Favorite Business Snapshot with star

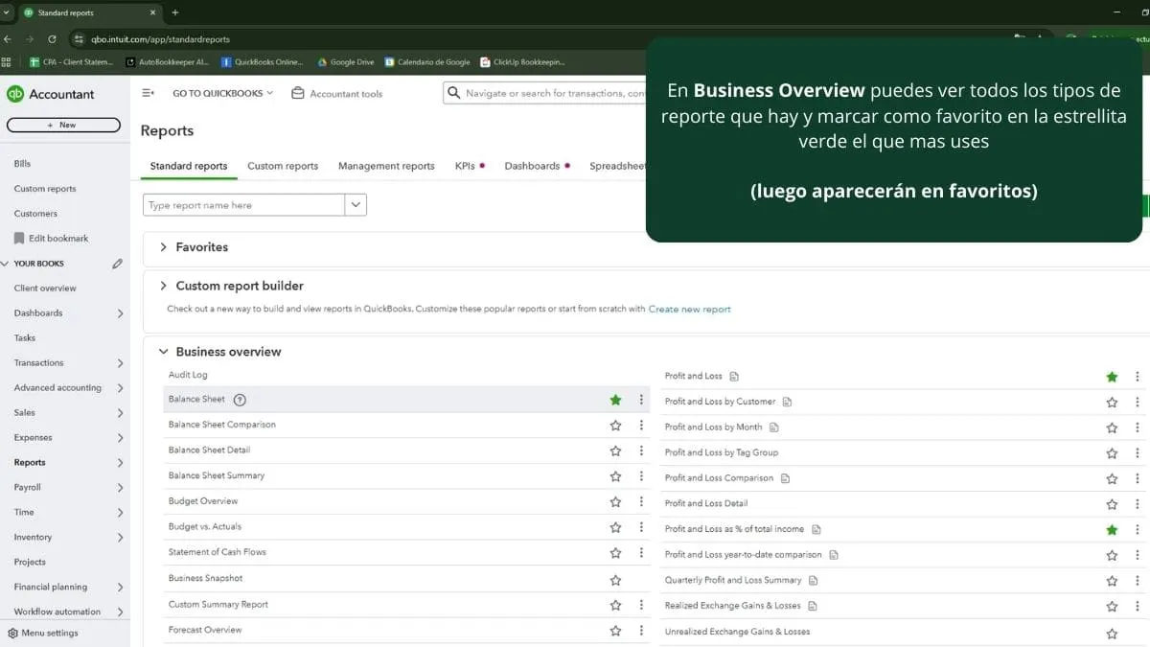615,580
